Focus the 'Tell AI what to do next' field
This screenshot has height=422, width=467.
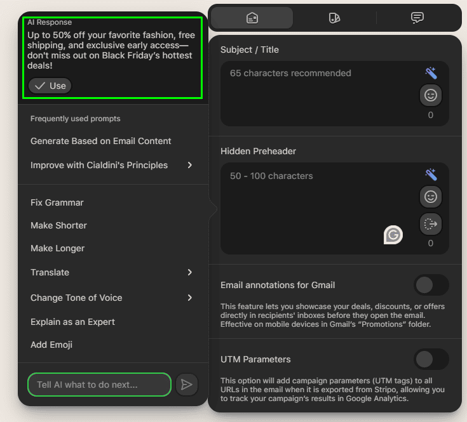click(x=99, y=385)
